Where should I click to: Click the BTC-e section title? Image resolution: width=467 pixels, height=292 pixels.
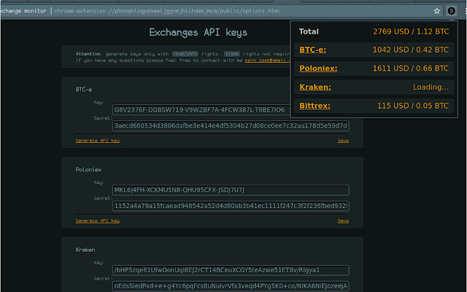point(84,89)
